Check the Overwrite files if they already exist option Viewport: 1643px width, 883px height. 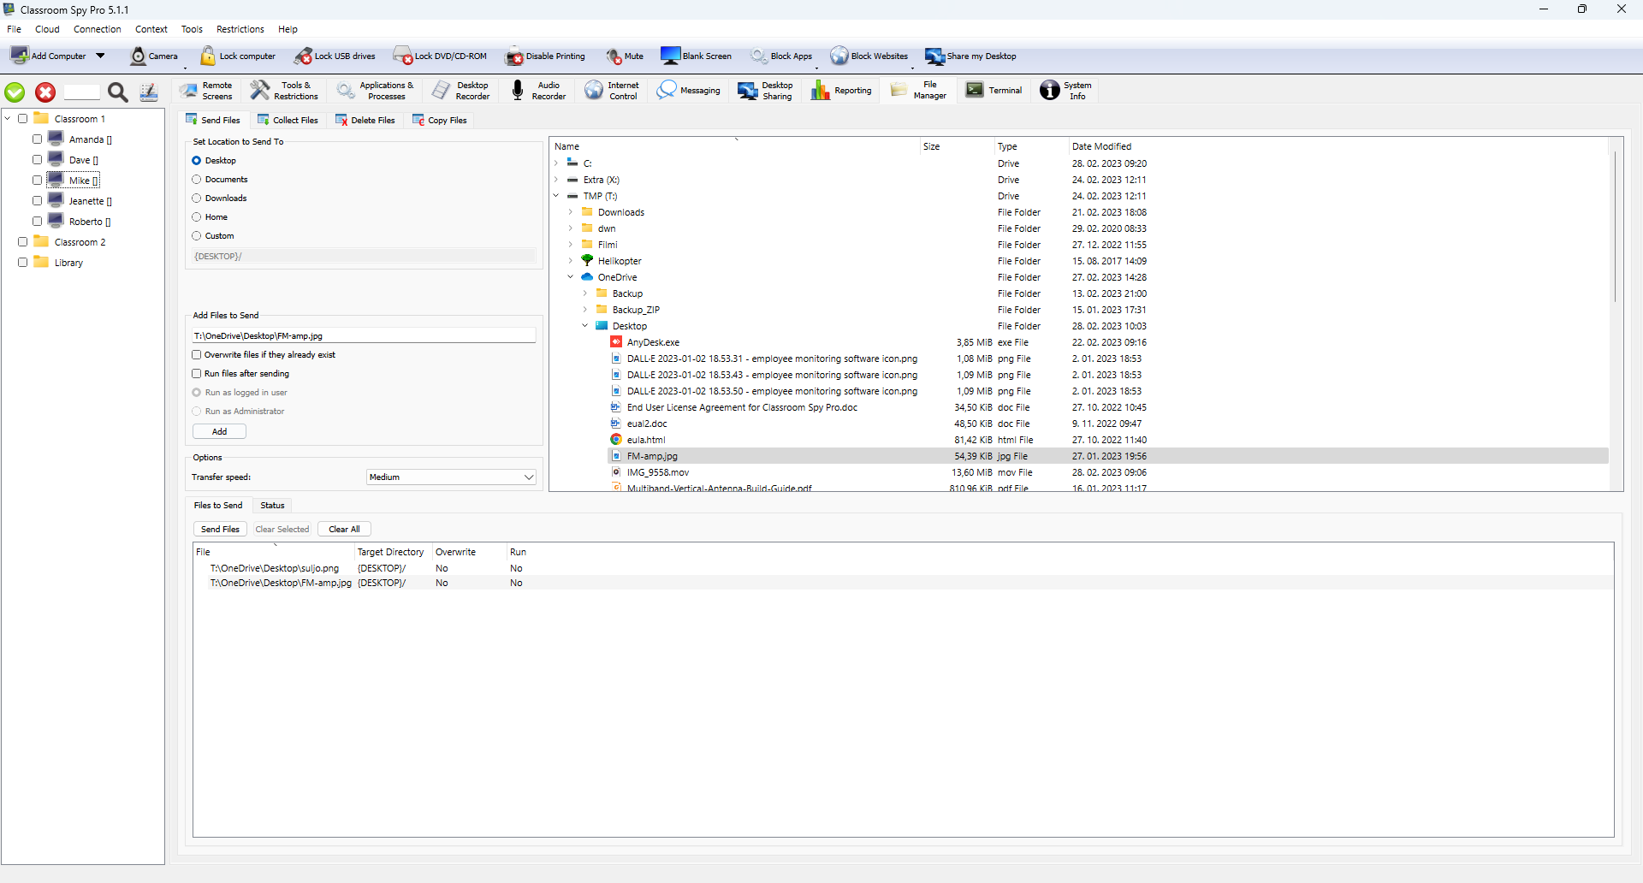point(196,354)
